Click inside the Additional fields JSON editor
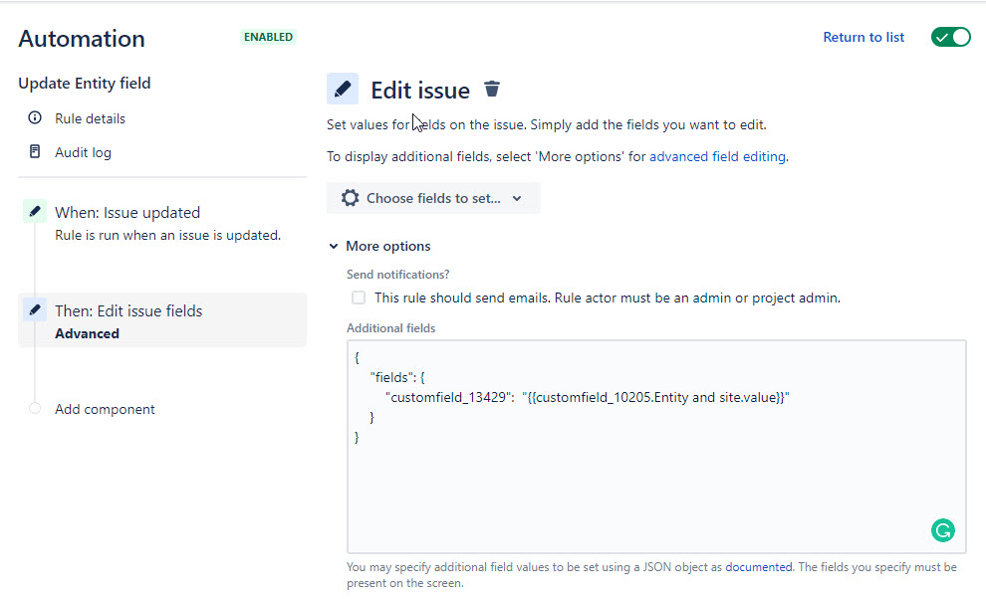Screen dimensions: 986x599 click(656, 447)
